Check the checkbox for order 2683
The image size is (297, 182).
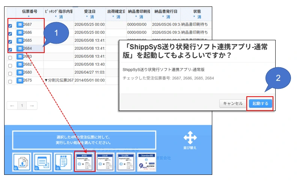10,58
